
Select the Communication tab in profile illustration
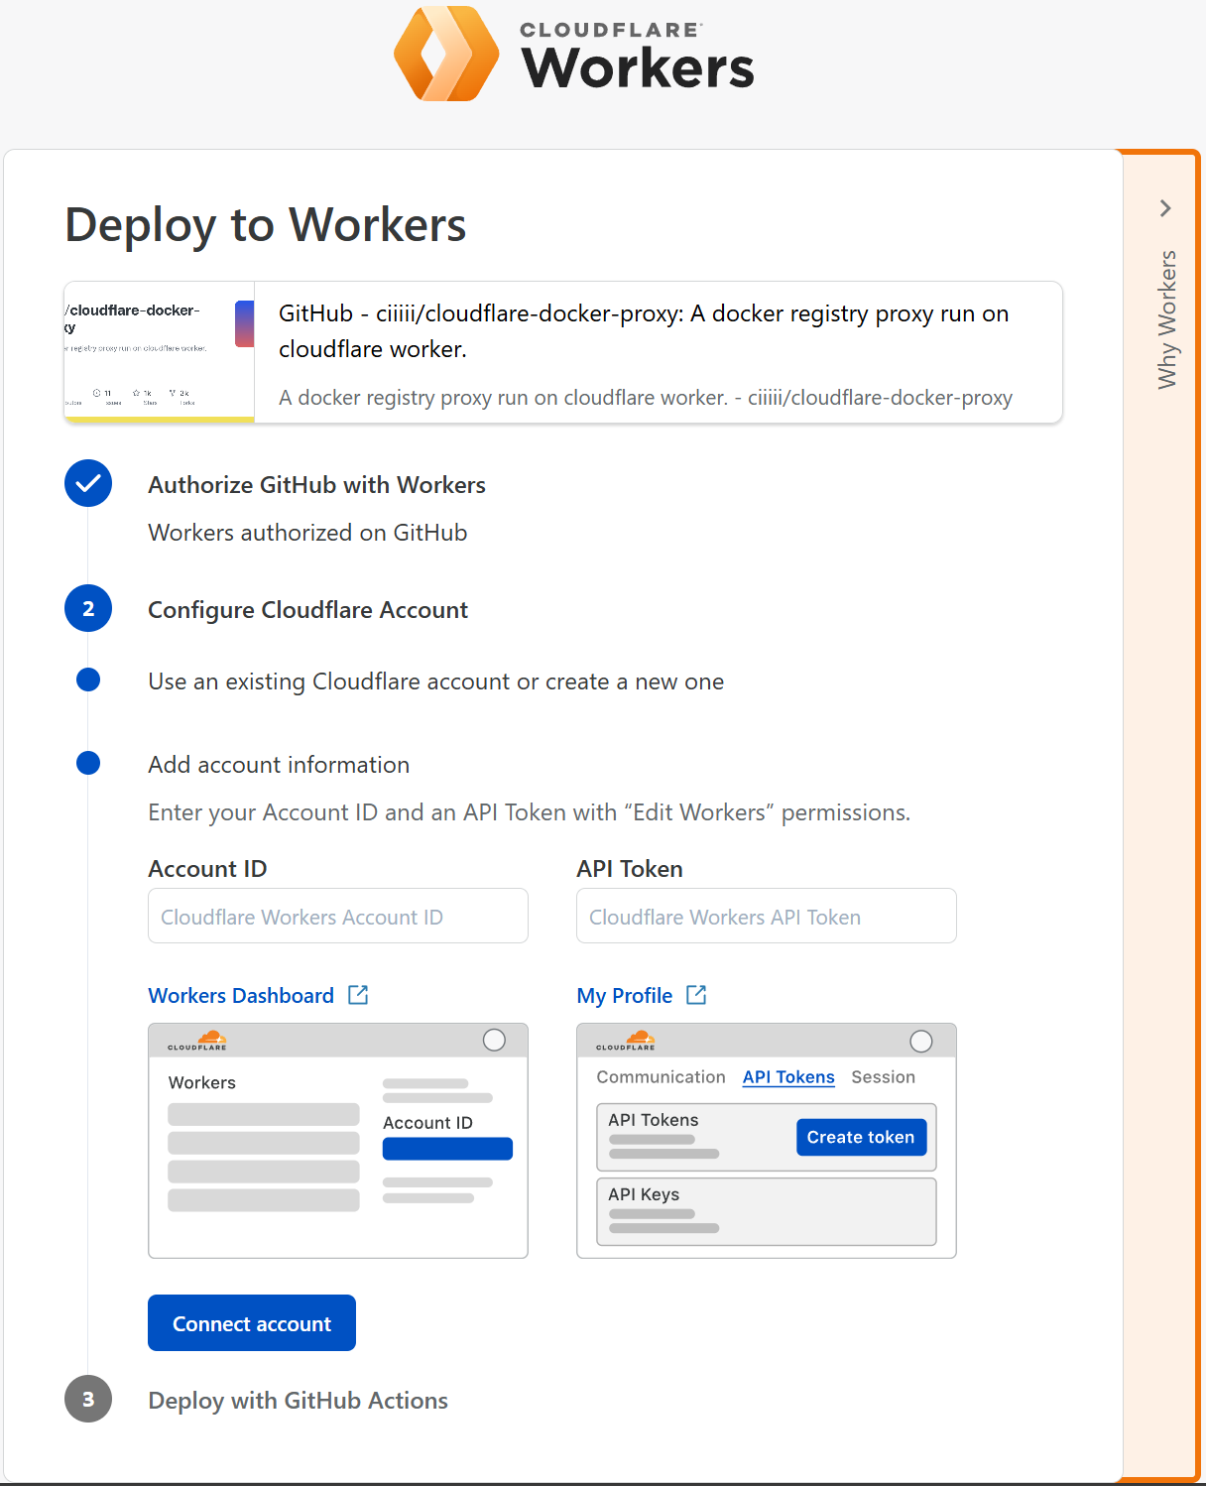pos(661,1077)
